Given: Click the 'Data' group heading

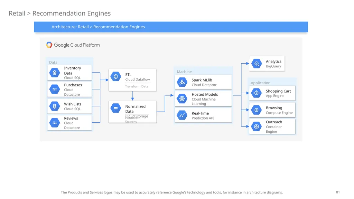Looking at the screenshot, I should pos(53,62).
